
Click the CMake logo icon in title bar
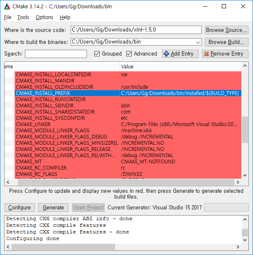tap(7, 7)
